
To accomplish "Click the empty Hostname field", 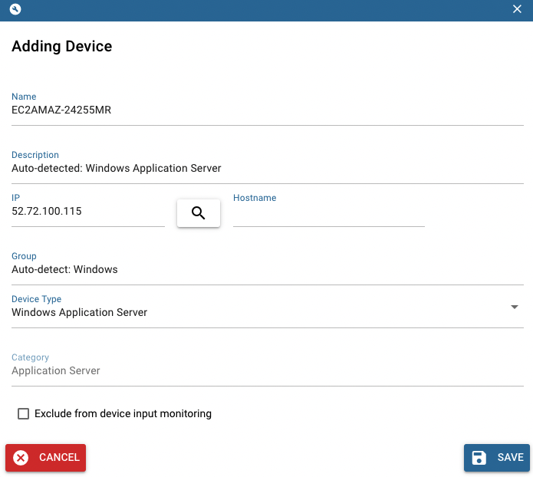I will 329,215.
